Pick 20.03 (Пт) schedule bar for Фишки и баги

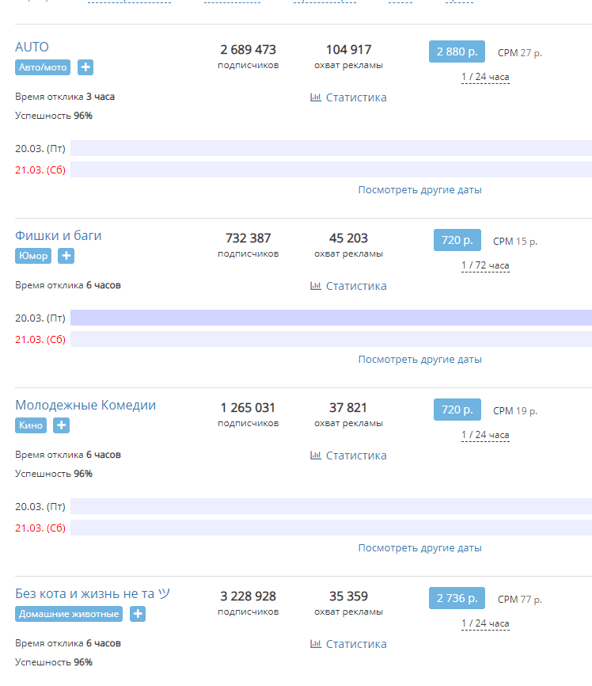pyautogui.click(x=331, y=318)
